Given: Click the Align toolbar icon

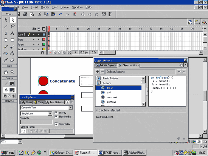Looking at the screenshot, I should [x=110, y=14].
